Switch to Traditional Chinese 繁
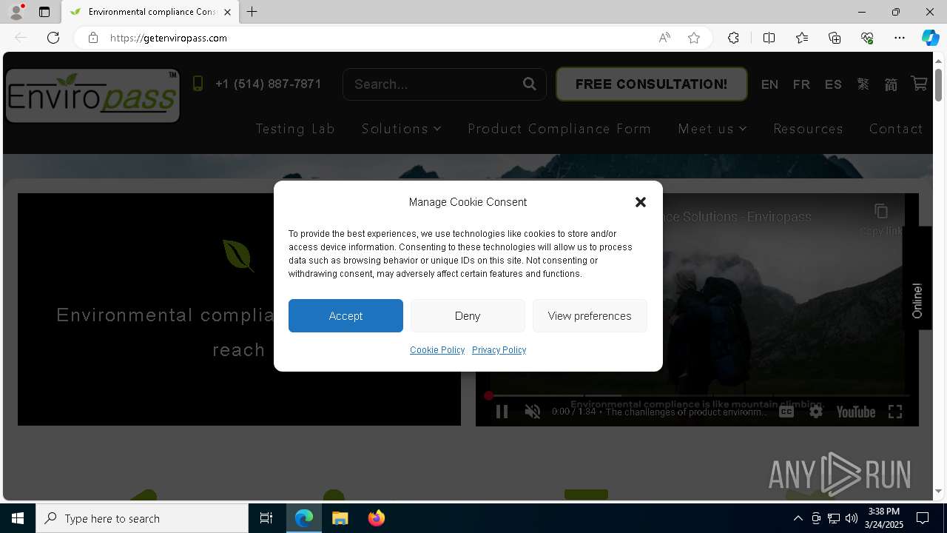The width and height of the screenshot is (947, 533). 863,84
